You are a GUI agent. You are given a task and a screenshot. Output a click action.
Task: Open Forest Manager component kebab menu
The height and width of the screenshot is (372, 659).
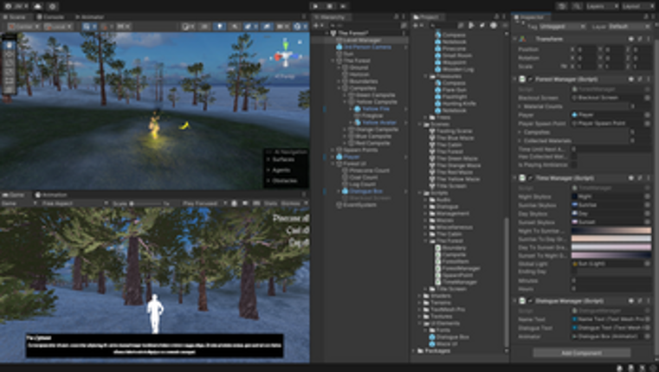point(648,79)
